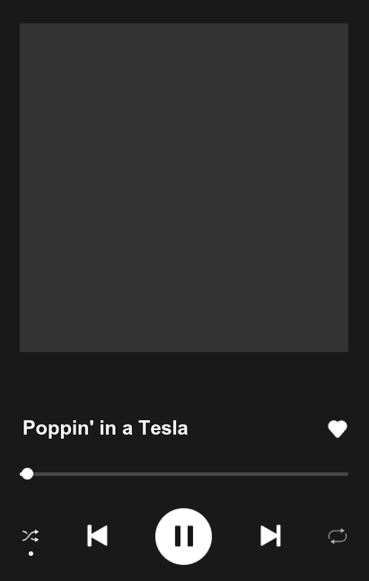Viewport: 369px width, 581px height.
Task: Unlike the song with the heart icon
Action: coord(338,429)
